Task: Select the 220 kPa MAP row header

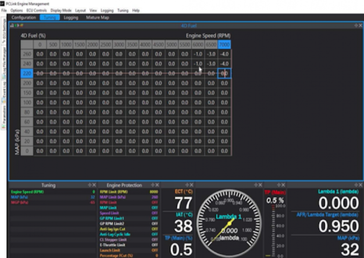Action: (x=27, y=73)
